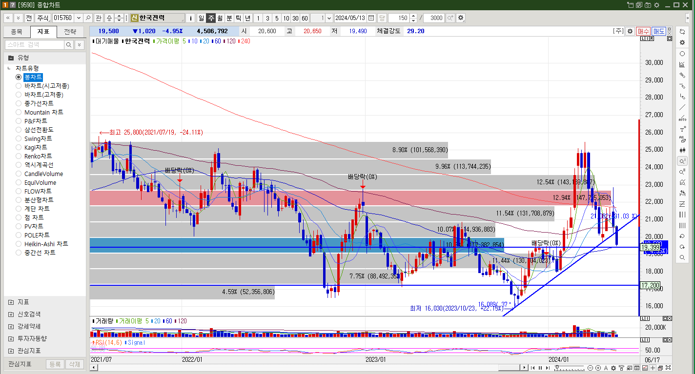The width and height of the screenshot is (695, 374).
Task: Switch to monthly (월) period
Action: coord(220,18)
